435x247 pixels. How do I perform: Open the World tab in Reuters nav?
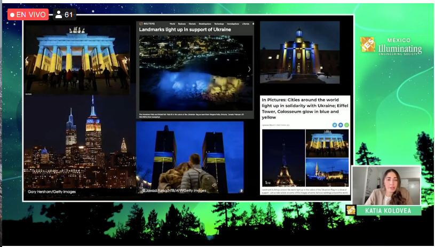click(x=172, y=24)
